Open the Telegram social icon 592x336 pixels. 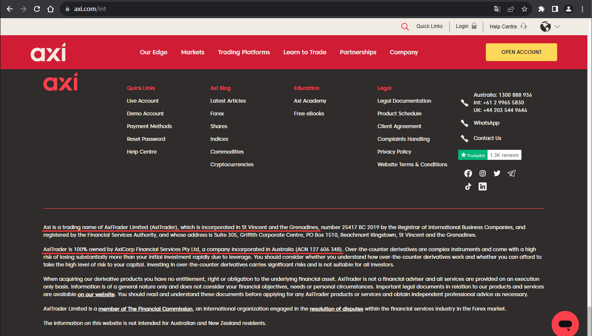pyautogui.click(x=511, y=173)
